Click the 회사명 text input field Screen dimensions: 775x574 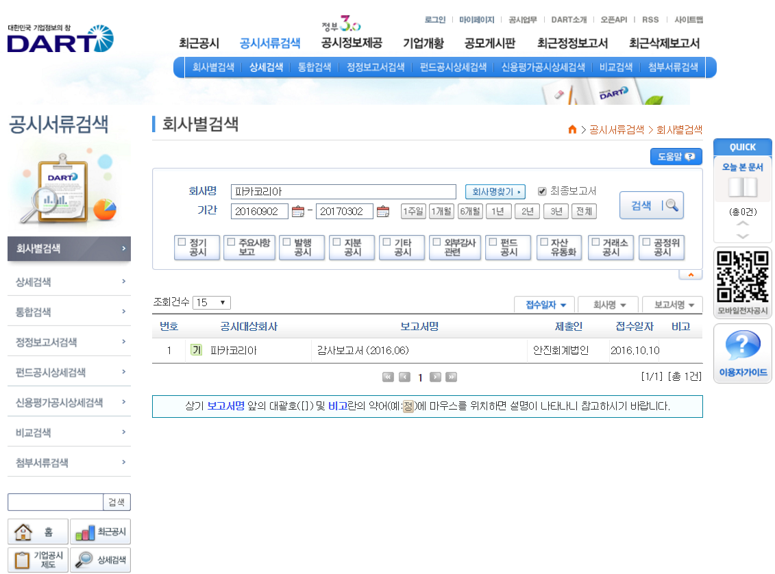coord(343,192)
